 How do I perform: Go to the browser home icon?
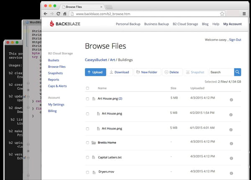click(65, 14)
